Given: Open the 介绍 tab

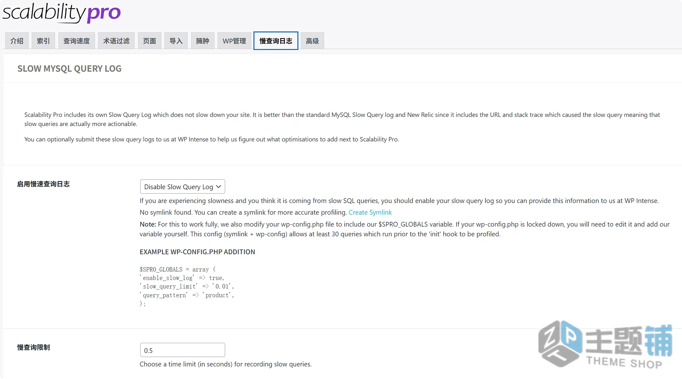Looking at the screenshot, I should (x=17, y=41).
